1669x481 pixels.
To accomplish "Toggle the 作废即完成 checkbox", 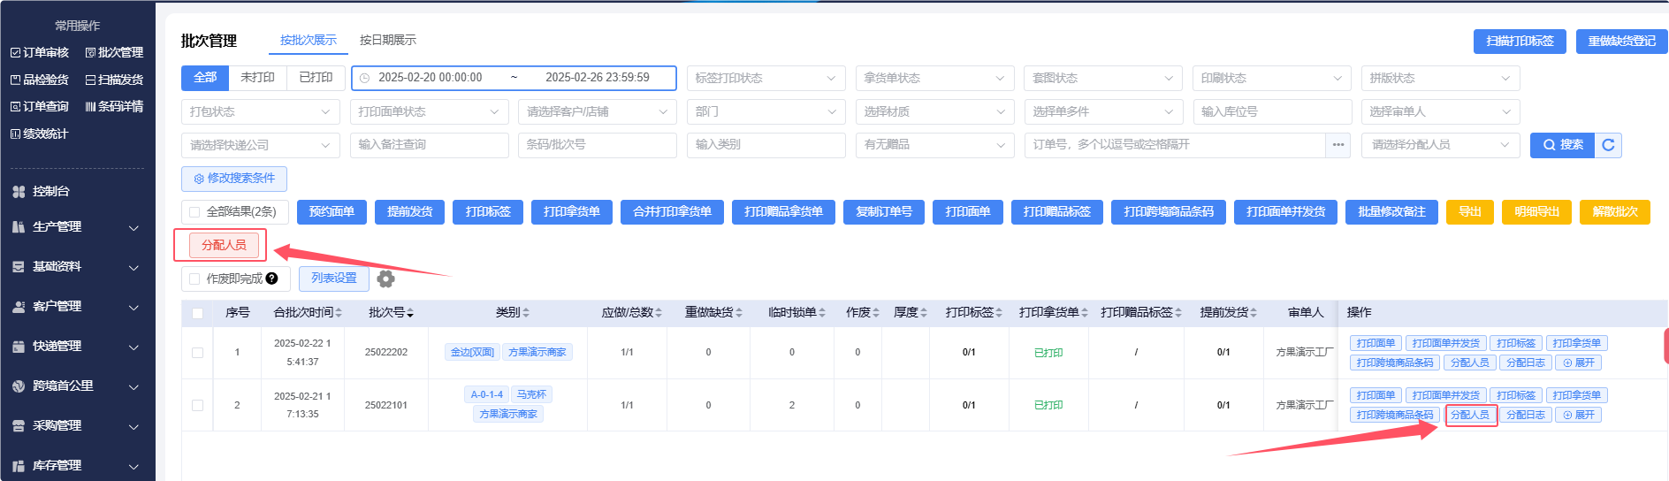I will tap(194, 279).
